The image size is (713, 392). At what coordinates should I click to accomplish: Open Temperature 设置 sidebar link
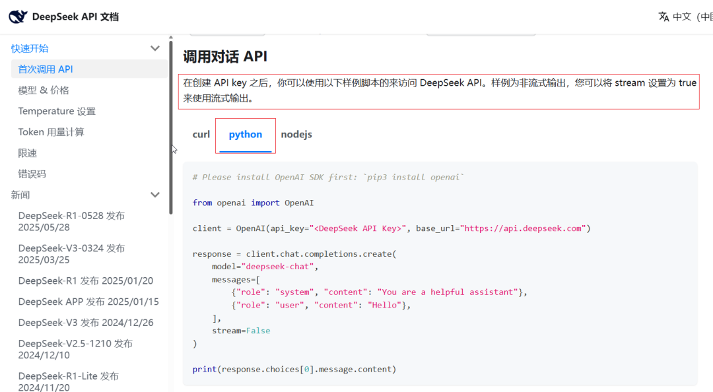(x=57, y=112)
